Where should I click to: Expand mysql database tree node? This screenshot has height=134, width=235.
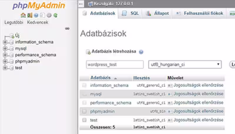5,48
